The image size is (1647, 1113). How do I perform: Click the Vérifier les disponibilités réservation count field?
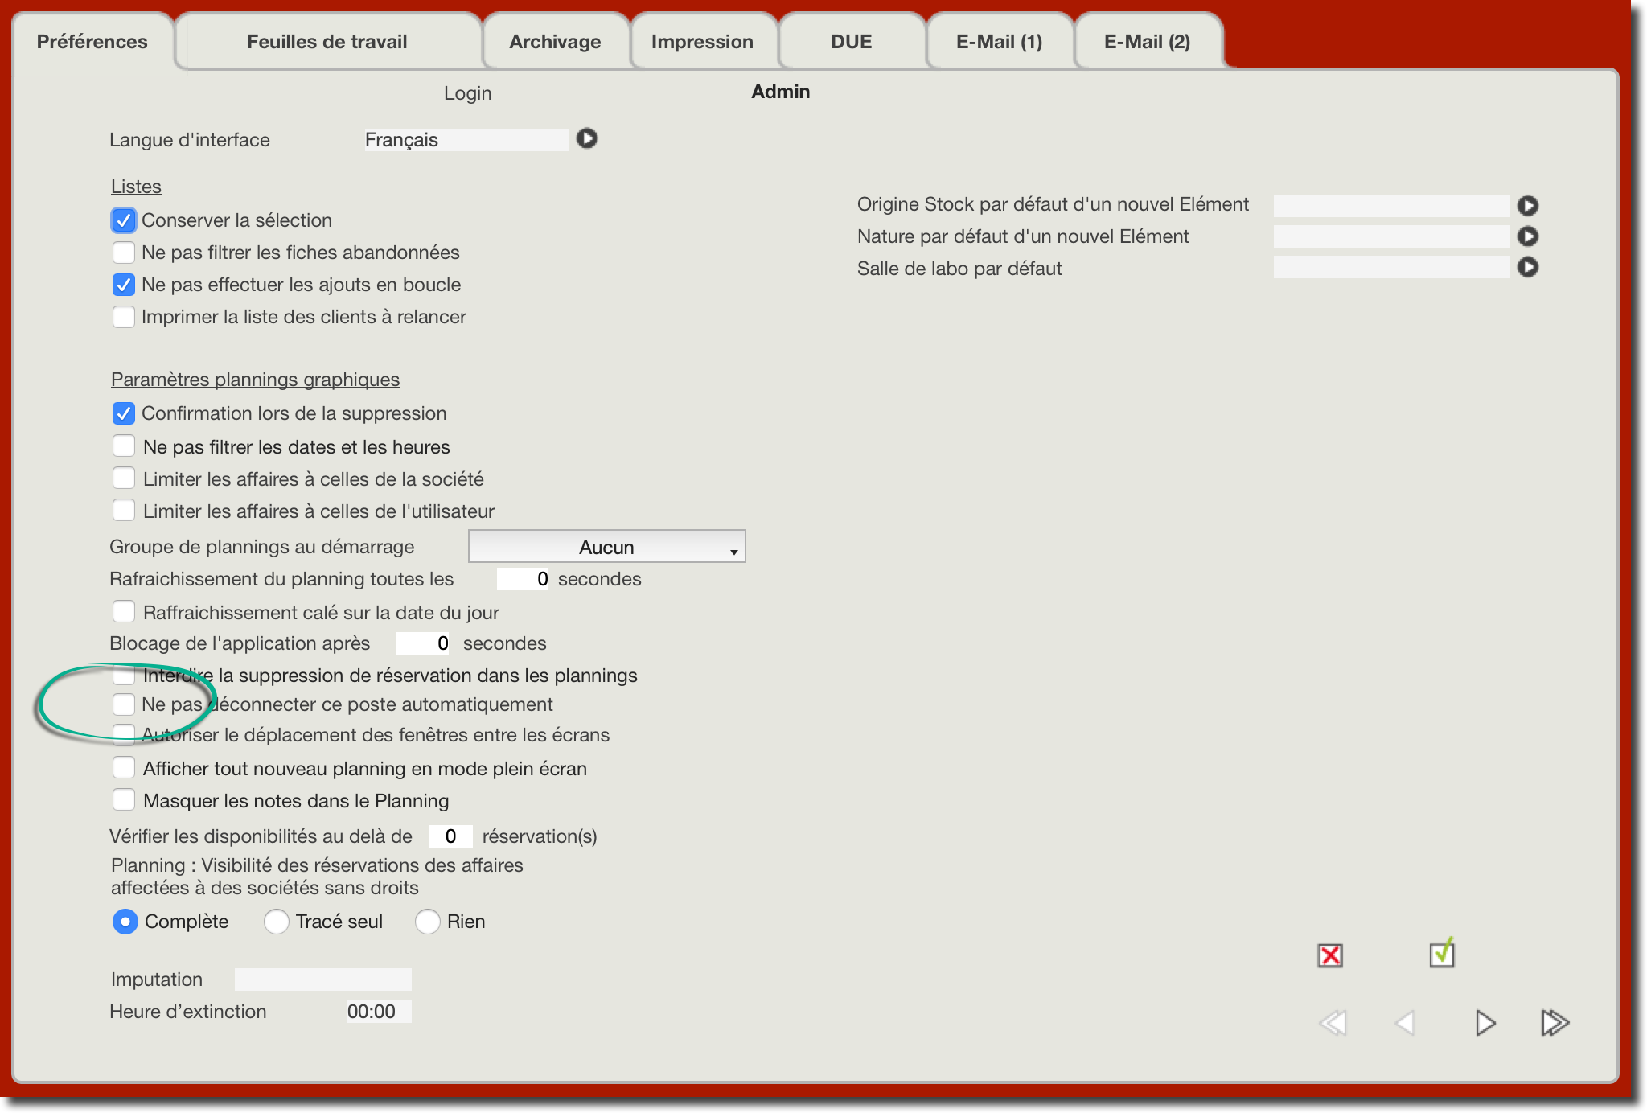tap(450, 836)
